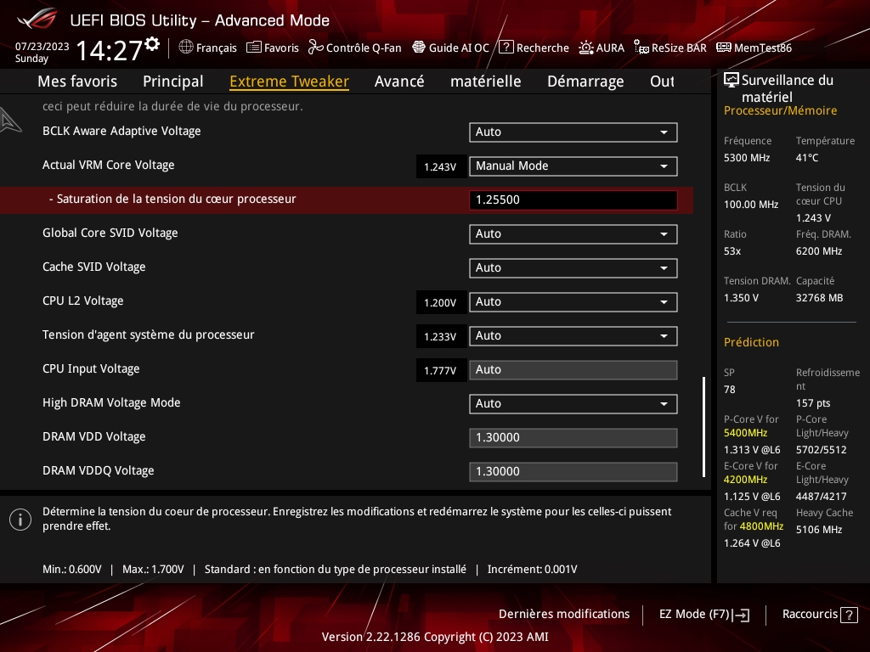Screen dimensions: 870x652
Task: Open the Recherche search tool
Action: pyautogui.click(x=534, y=48)
